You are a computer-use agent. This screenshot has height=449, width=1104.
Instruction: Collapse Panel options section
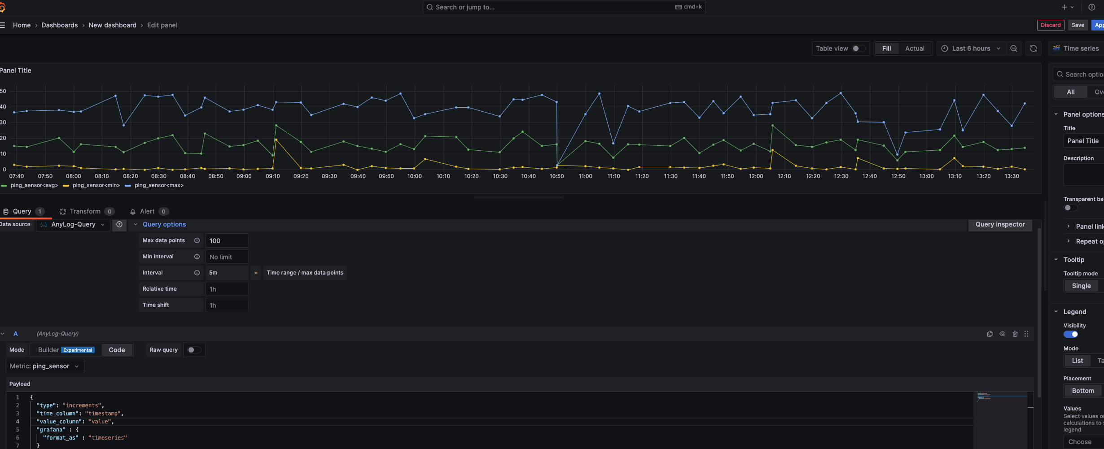[1056, 114]
